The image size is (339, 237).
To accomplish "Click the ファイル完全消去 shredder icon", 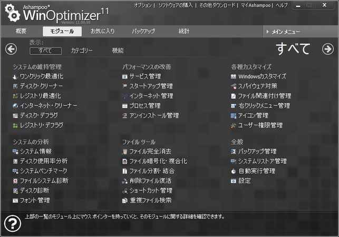I will (x=125, y=152).
